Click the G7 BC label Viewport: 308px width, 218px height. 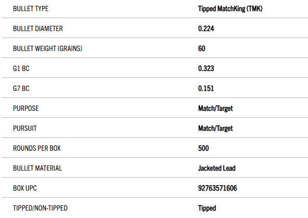21,89
